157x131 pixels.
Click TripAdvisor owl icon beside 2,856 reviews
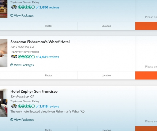(x=14, y=7)
